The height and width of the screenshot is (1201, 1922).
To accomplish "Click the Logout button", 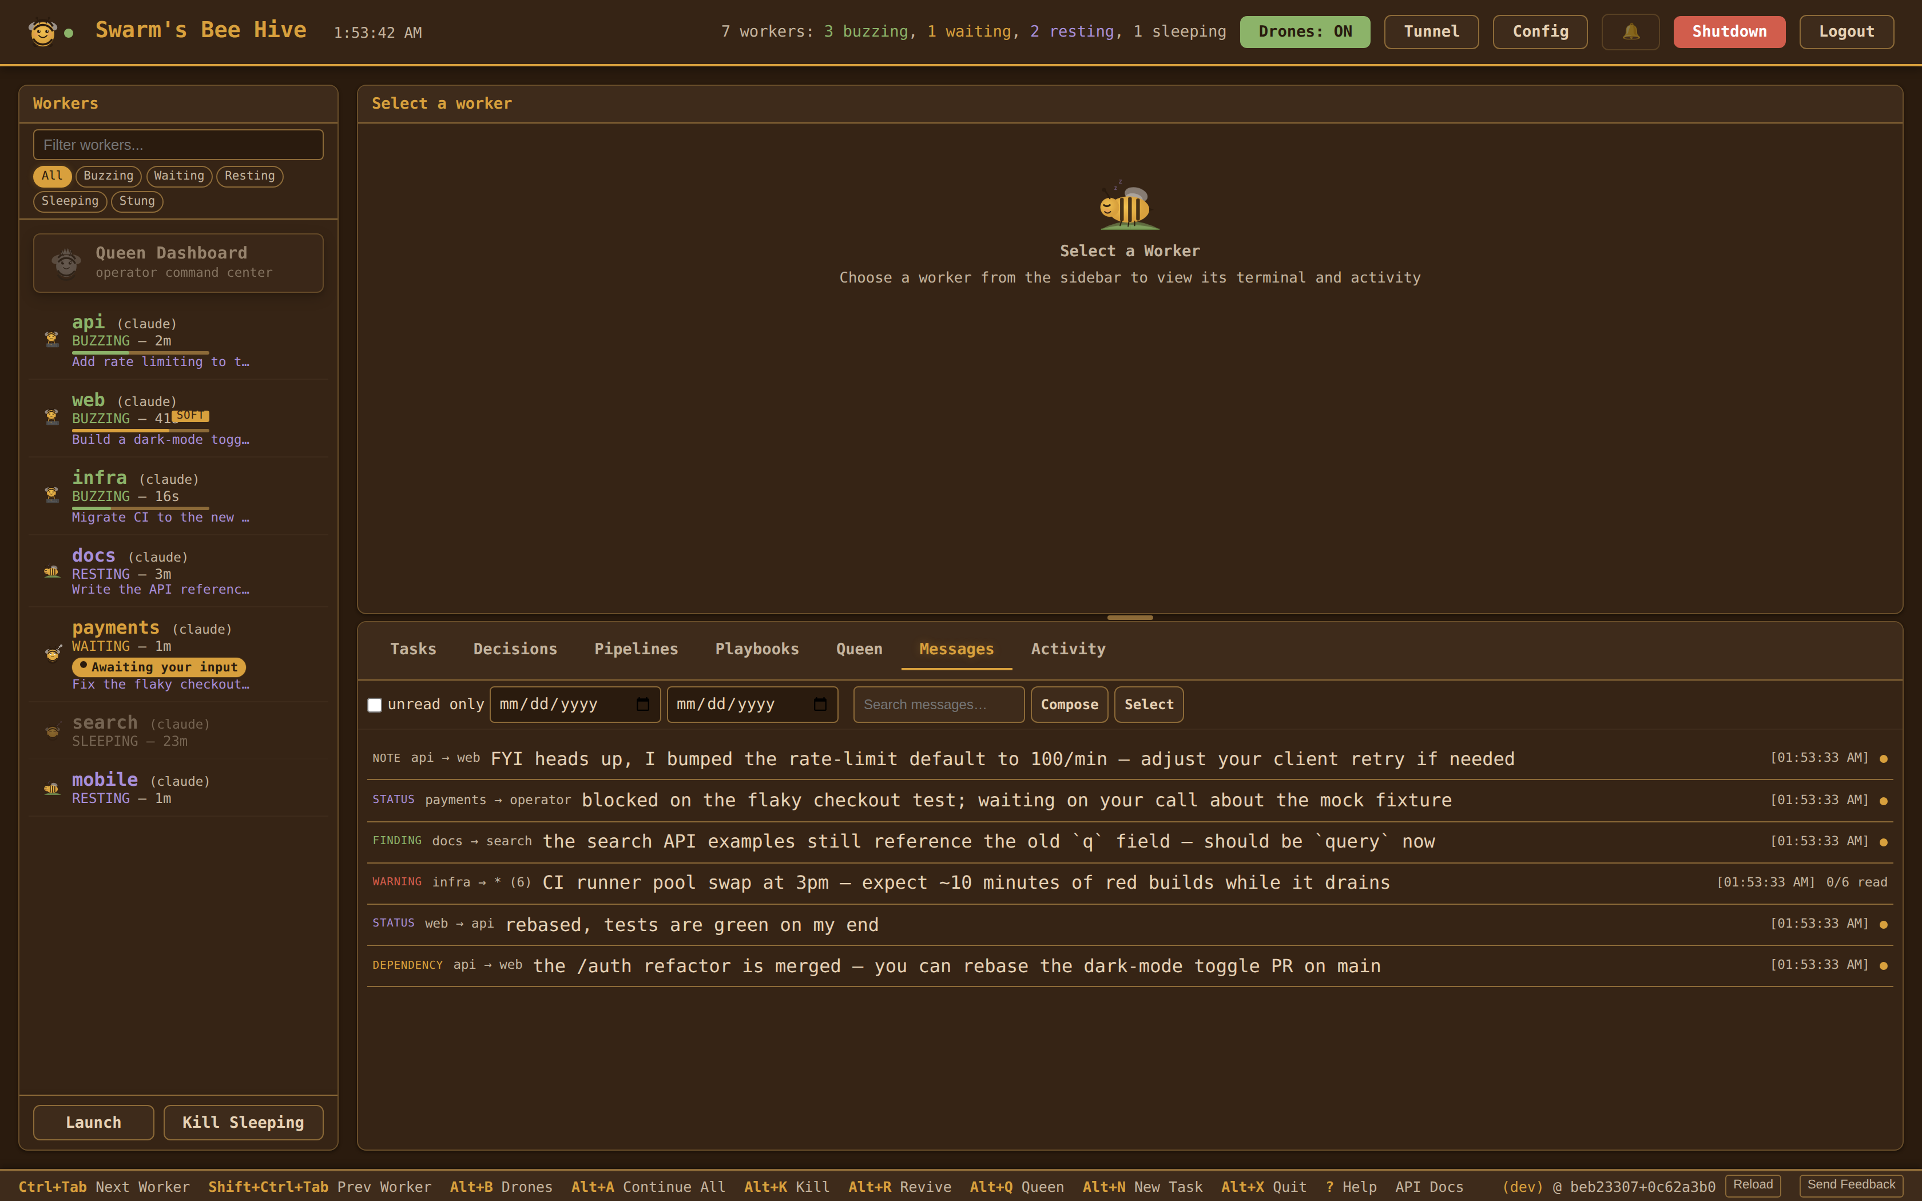I will [1846, 32].
